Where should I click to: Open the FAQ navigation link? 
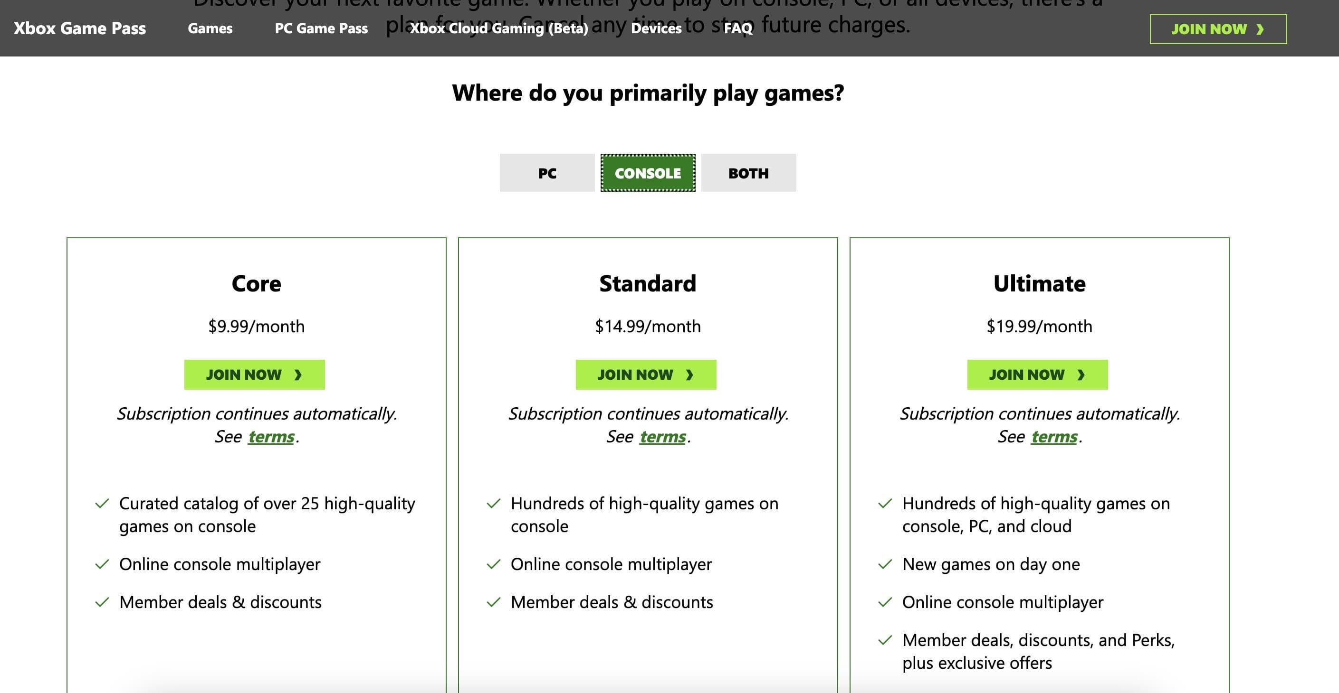click(x=737, y=28)
